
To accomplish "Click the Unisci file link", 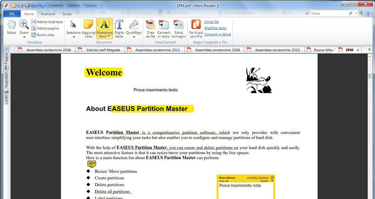I will pyautogui.click(x=211, y=21).
